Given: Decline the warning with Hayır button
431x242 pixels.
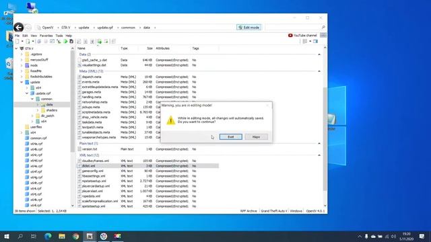Looking at the screenshot, I should click(256, 137).
